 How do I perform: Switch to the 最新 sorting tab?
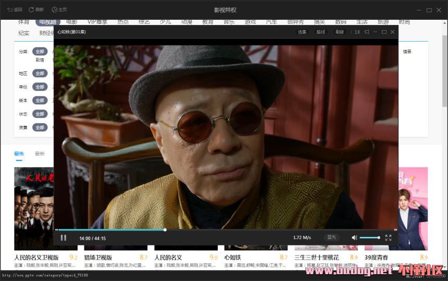coord(40,154)
